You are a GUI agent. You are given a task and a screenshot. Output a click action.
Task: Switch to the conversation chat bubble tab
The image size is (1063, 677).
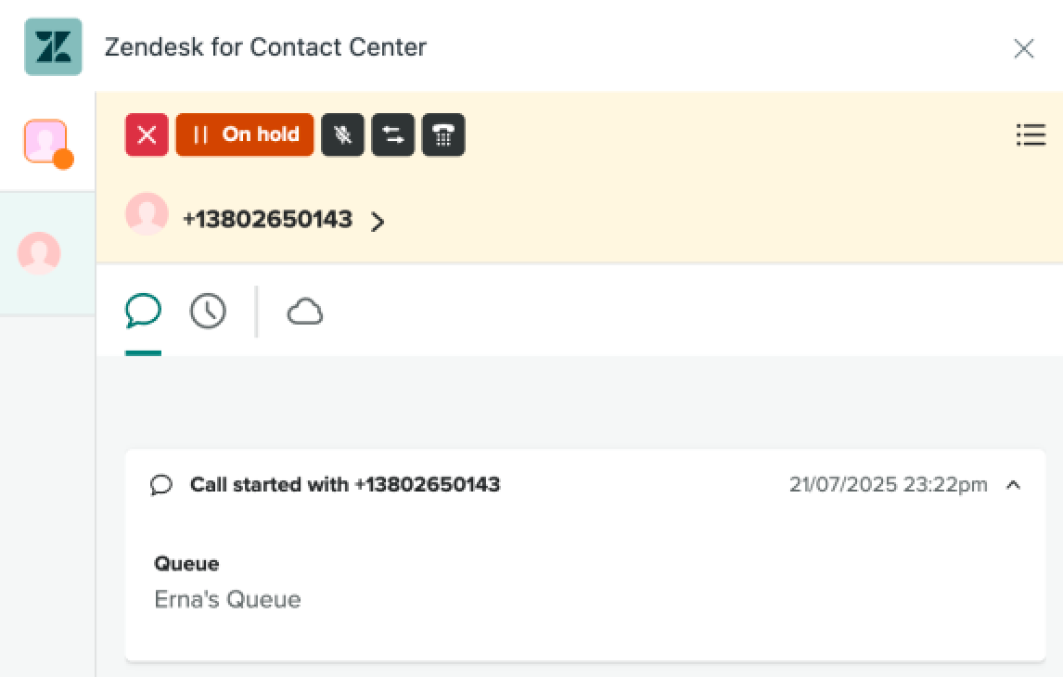pos(143,312)
